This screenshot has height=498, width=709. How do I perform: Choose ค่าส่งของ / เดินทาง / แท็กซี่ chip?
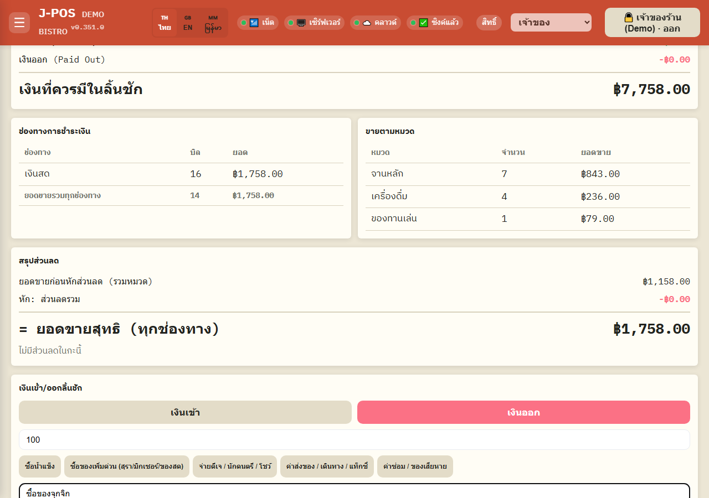coord(327,466)
